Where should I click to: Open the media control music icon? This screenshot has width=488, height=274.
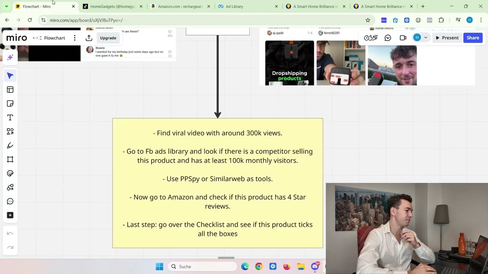pos(458,20)
